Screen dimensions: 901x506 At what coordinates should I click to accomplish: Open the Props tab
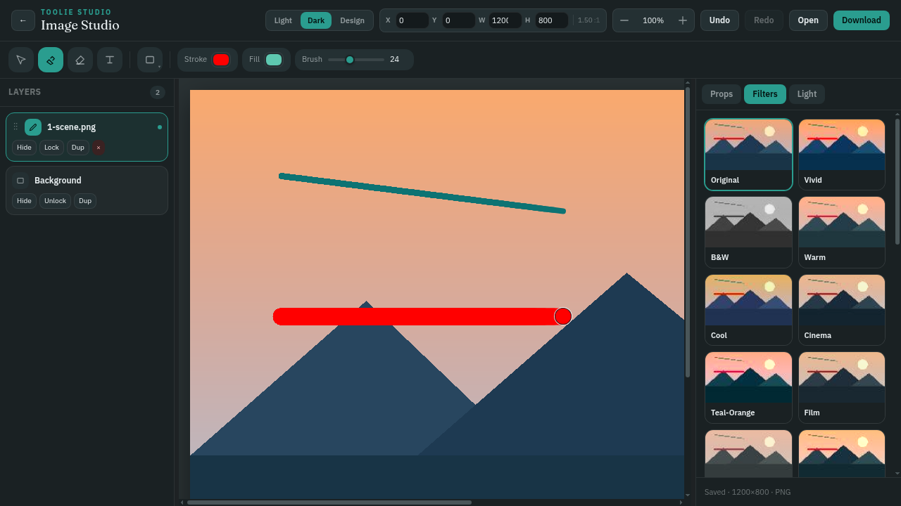722,94
